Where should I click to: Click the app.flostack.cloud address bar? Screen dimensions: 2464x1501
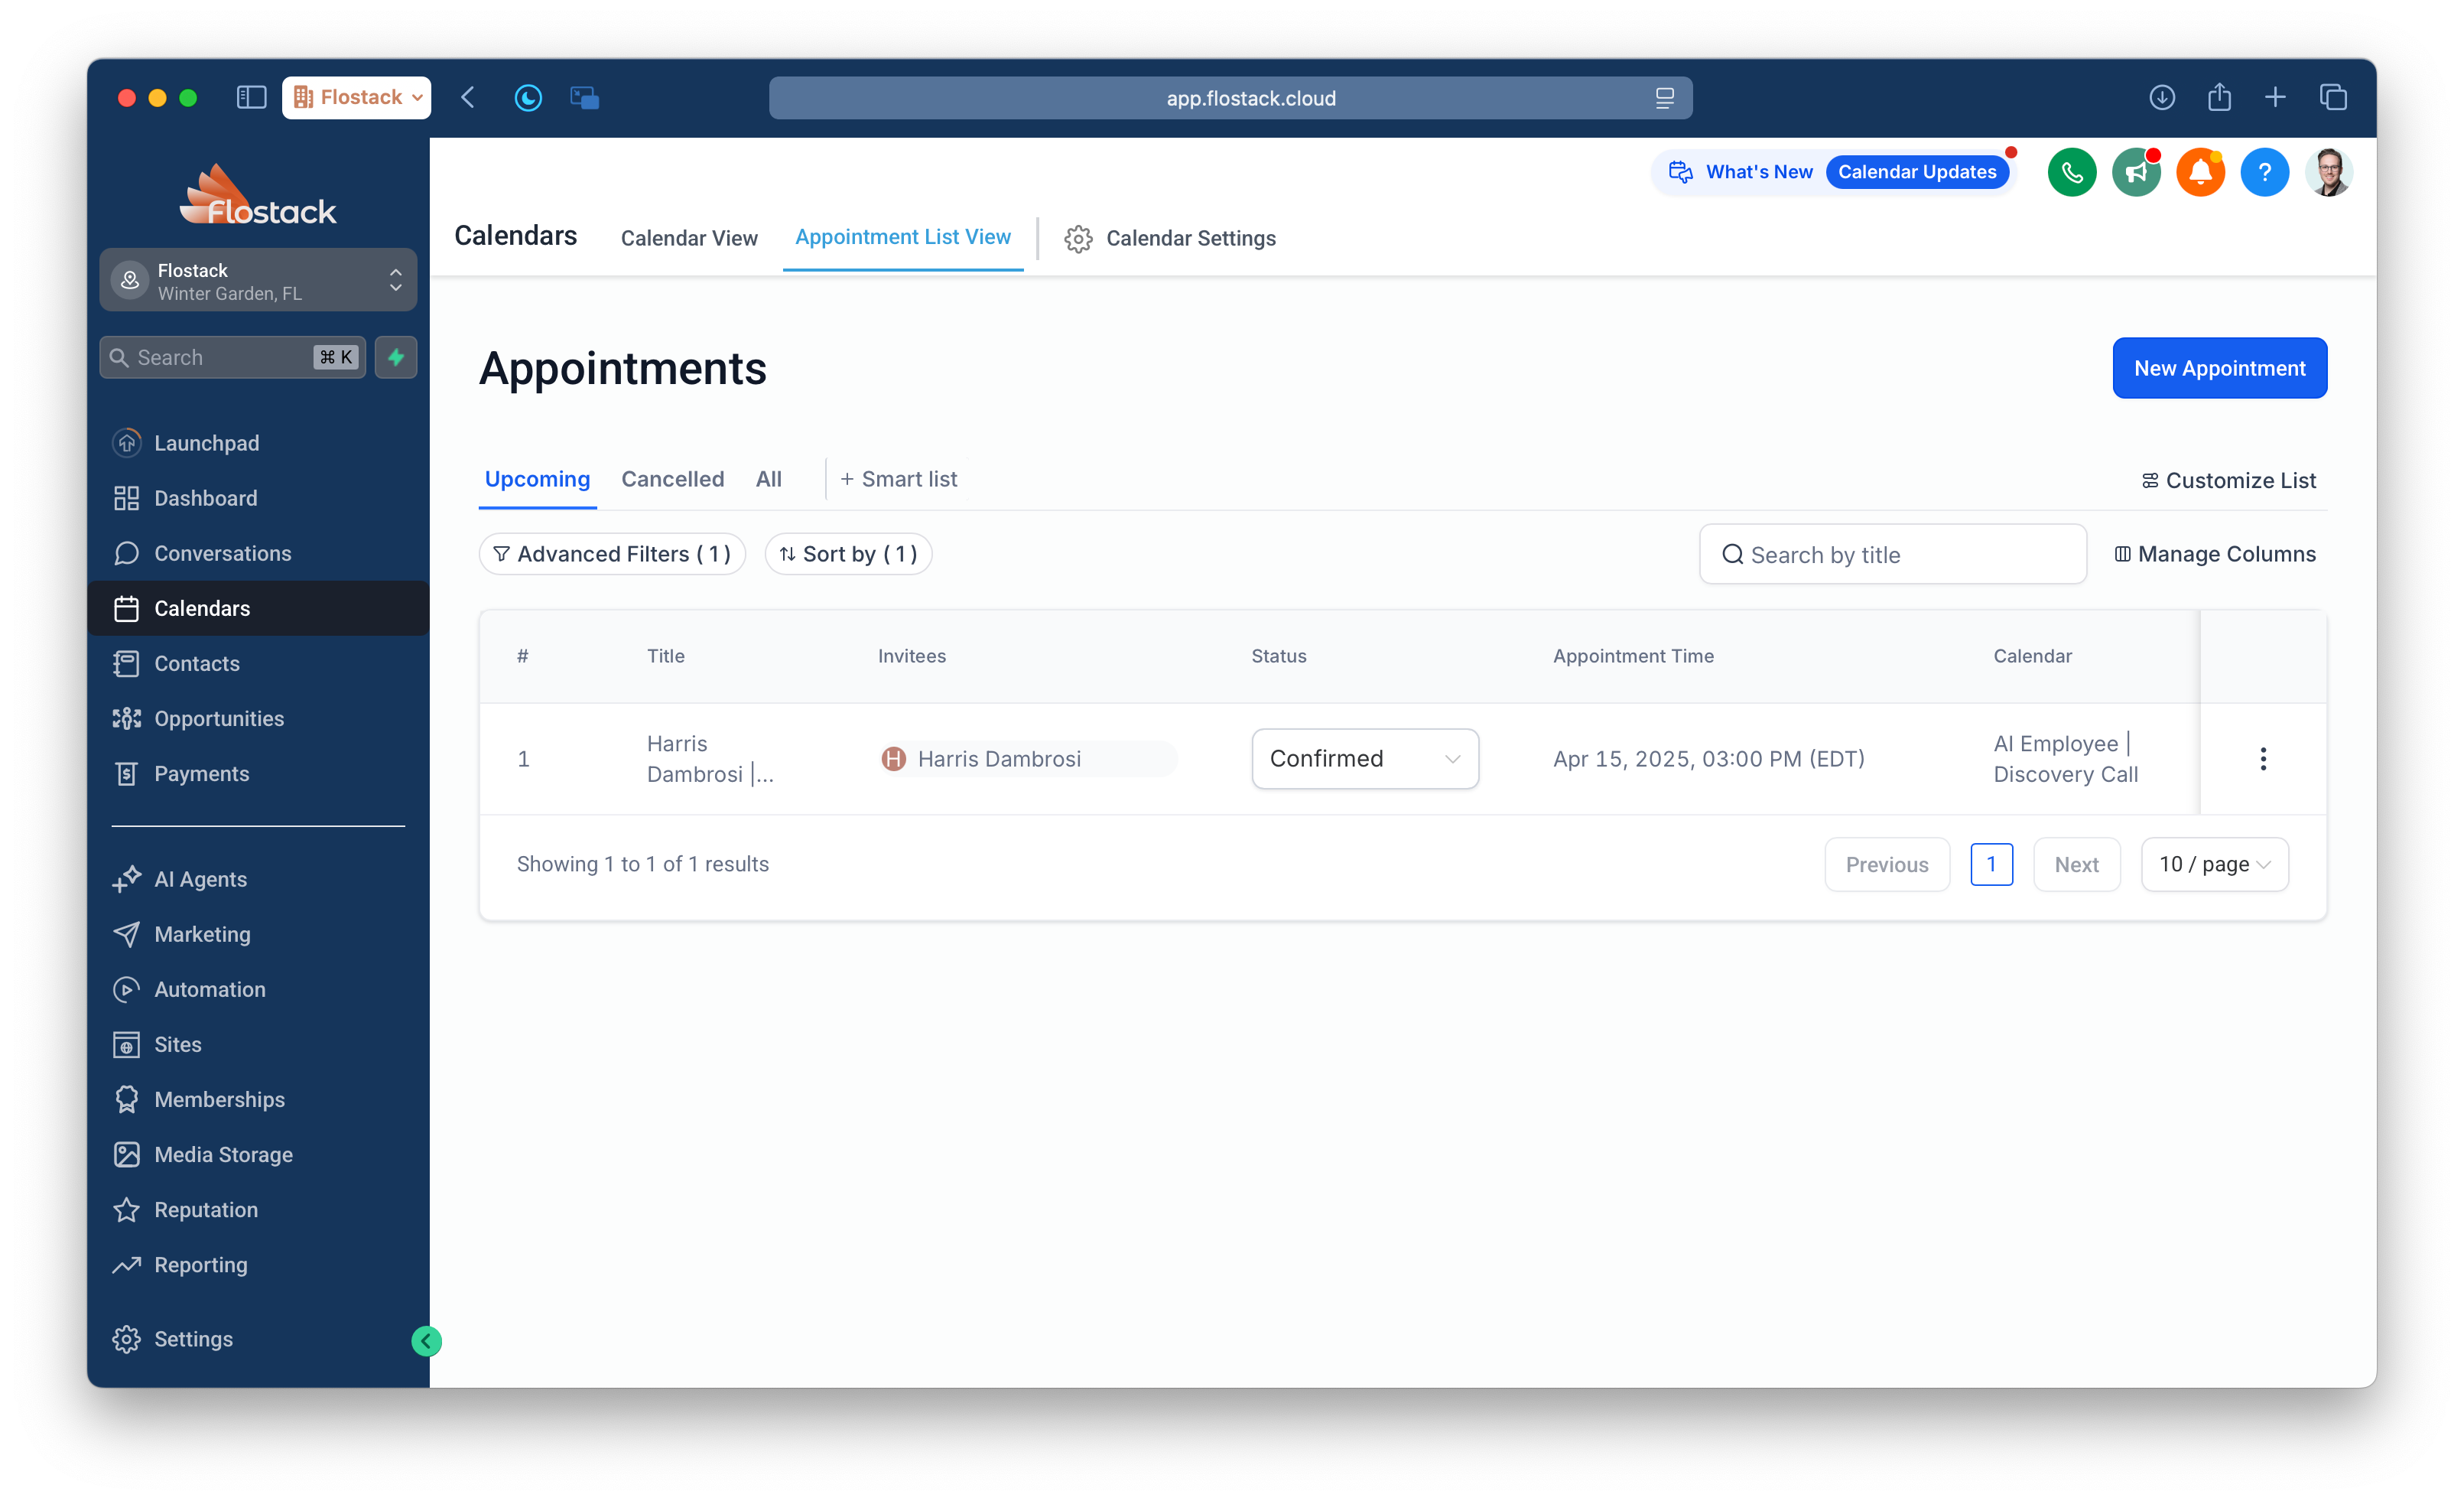(1230, 98)
